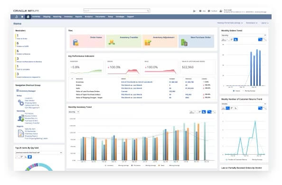Open the user role profile icon

pyautogui.click(x=221, y=11)
